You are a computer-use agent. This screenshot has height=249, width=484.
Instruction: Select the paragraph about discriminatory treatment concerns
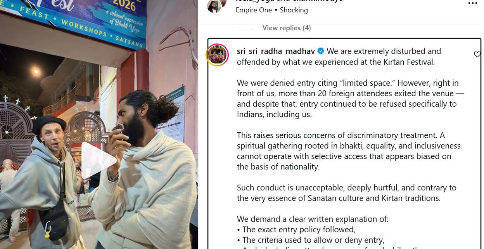[x=349, y=151]
